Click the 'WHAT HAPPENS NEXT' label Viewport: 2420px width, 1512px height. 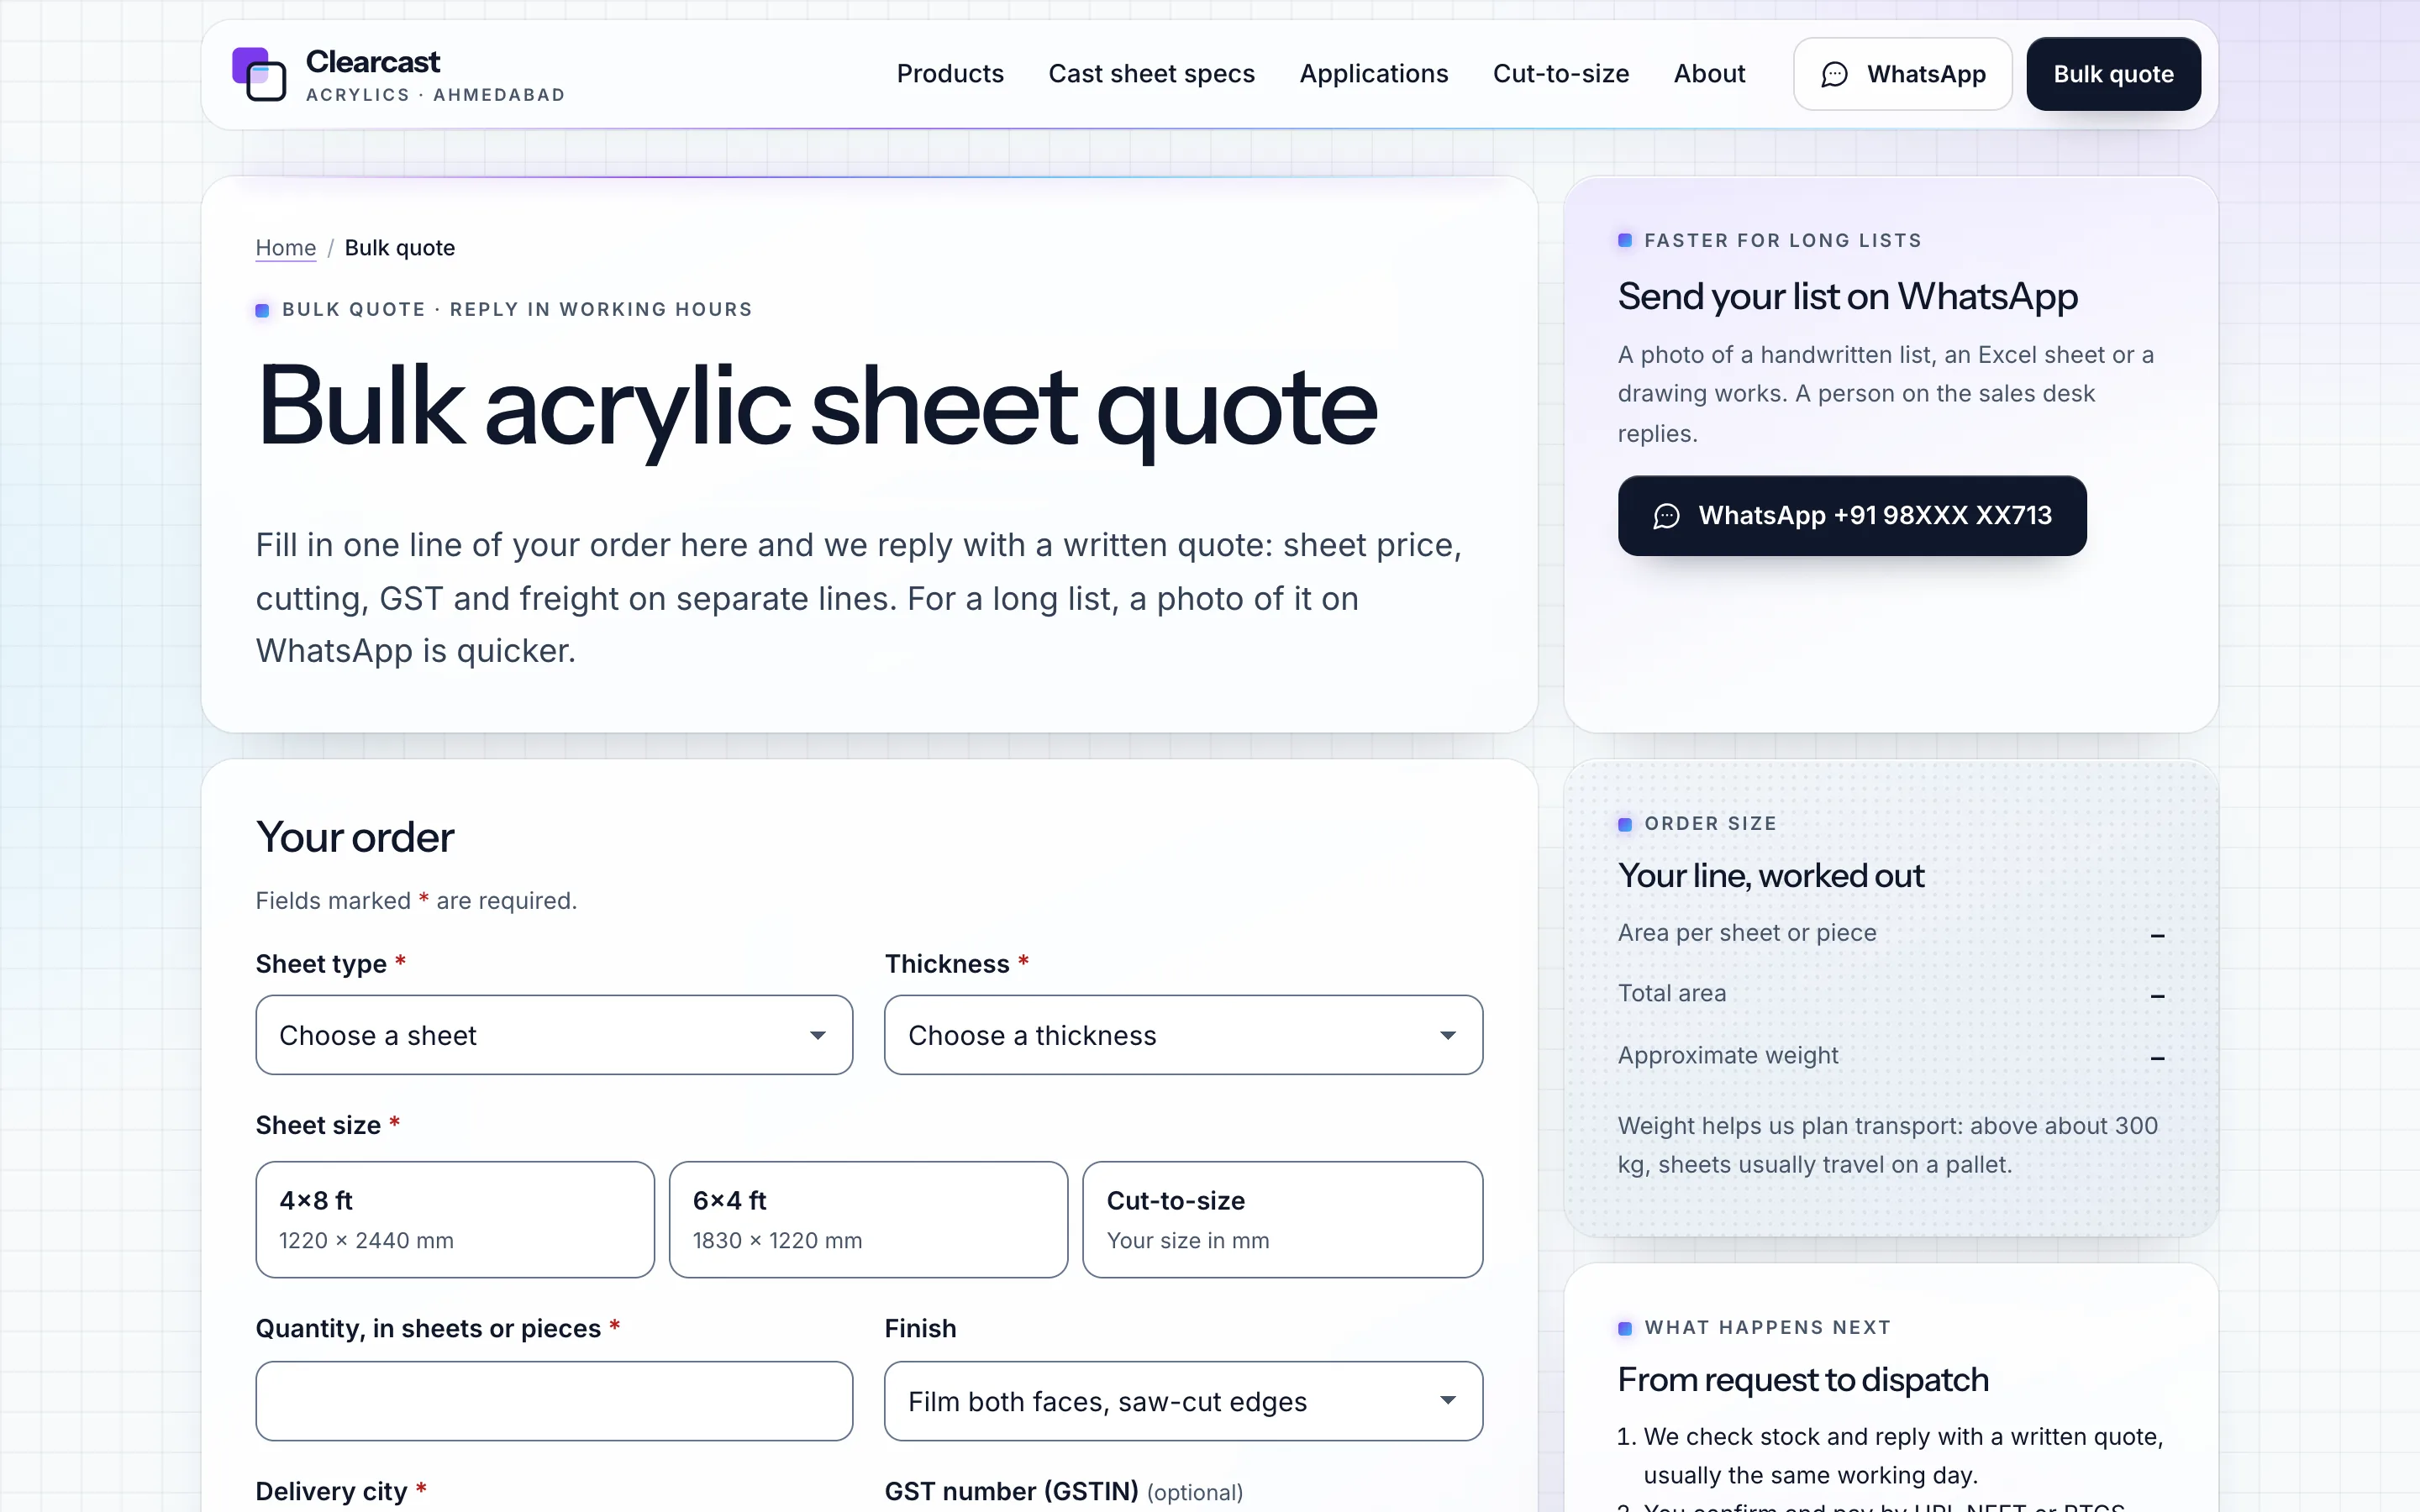tap(1768, 1328)
